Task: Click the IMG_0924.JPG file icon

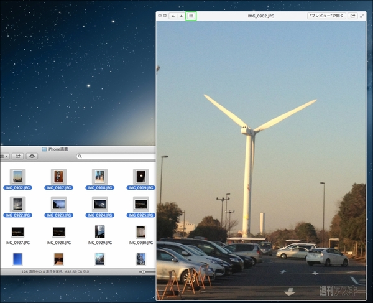Action: pos(99,203)
